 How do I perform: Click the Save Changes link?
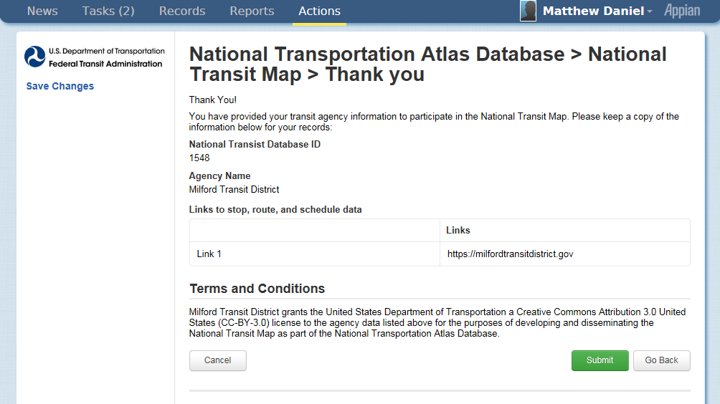60,86
